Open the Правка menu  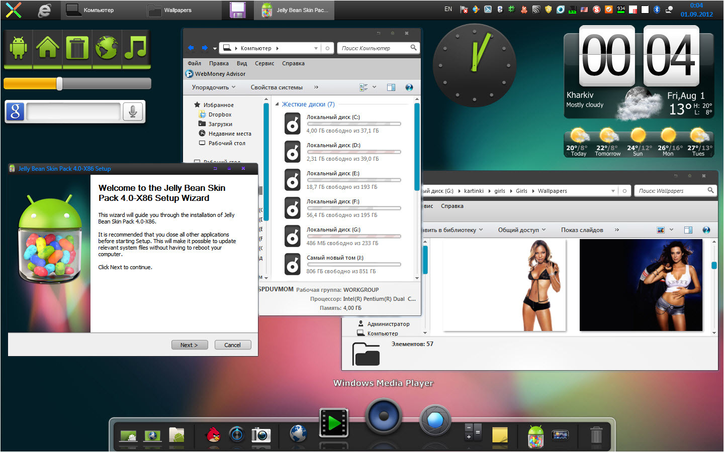point(219,63)
